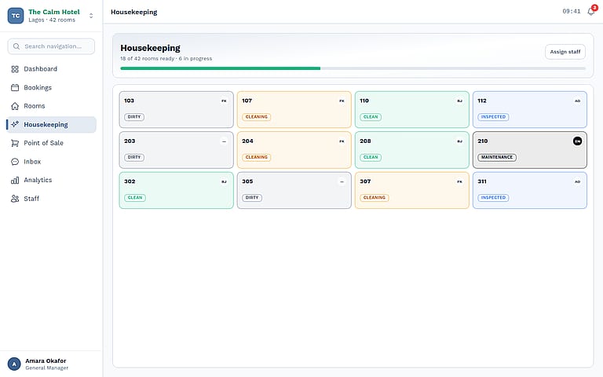Click the Dashboard grid icon in sidebar
Screen dimensions: 603x377
coord(15,69)
